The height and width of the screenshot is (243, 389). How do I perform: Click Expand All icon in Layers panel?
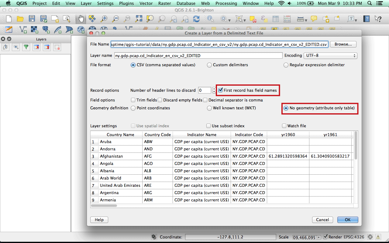36,47
